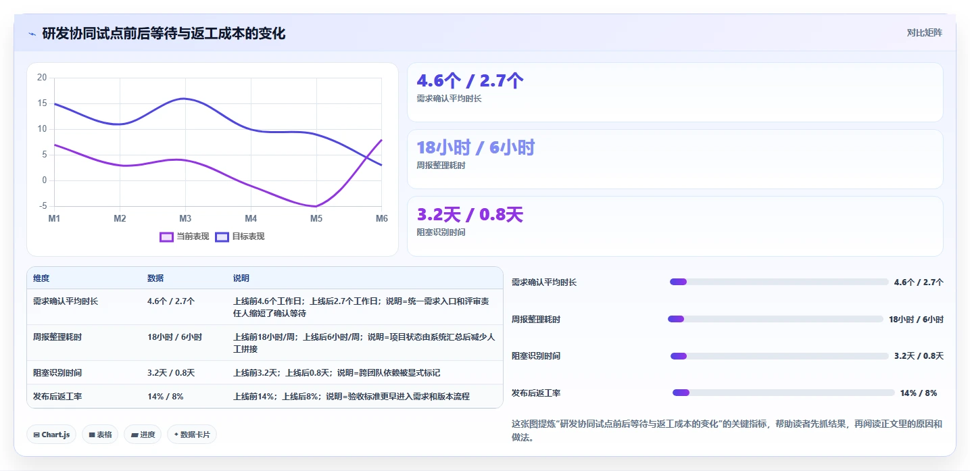970x471 pixels.
Task: Click the 表格 tag chip
Action: coord(100,435)
